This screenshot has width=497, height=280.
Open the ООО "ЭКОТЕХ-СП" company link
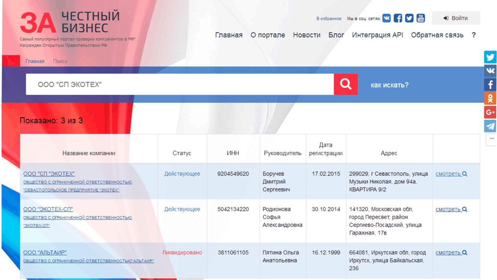click(x=48, y=209)
